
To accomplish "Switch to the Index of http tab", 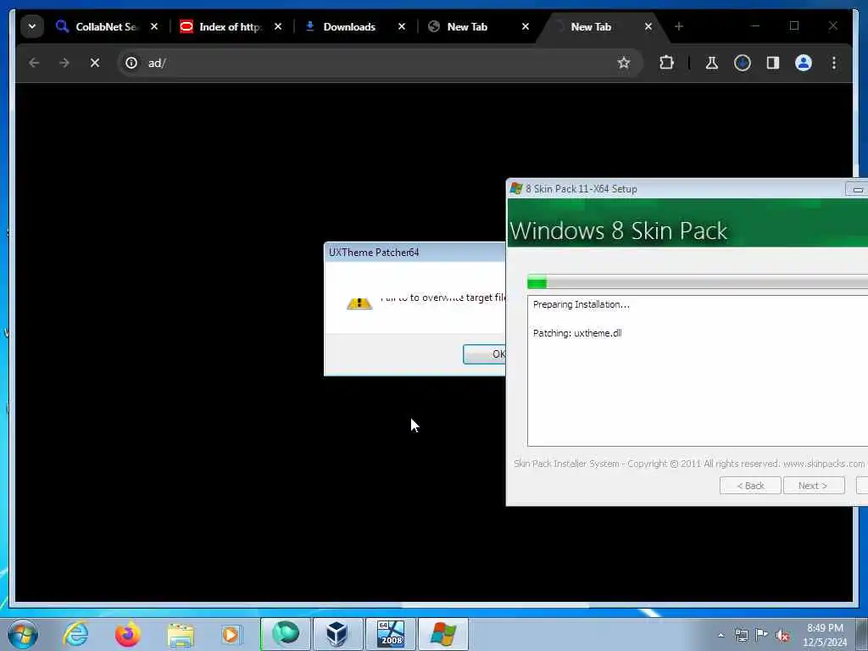I will [221, 26].
